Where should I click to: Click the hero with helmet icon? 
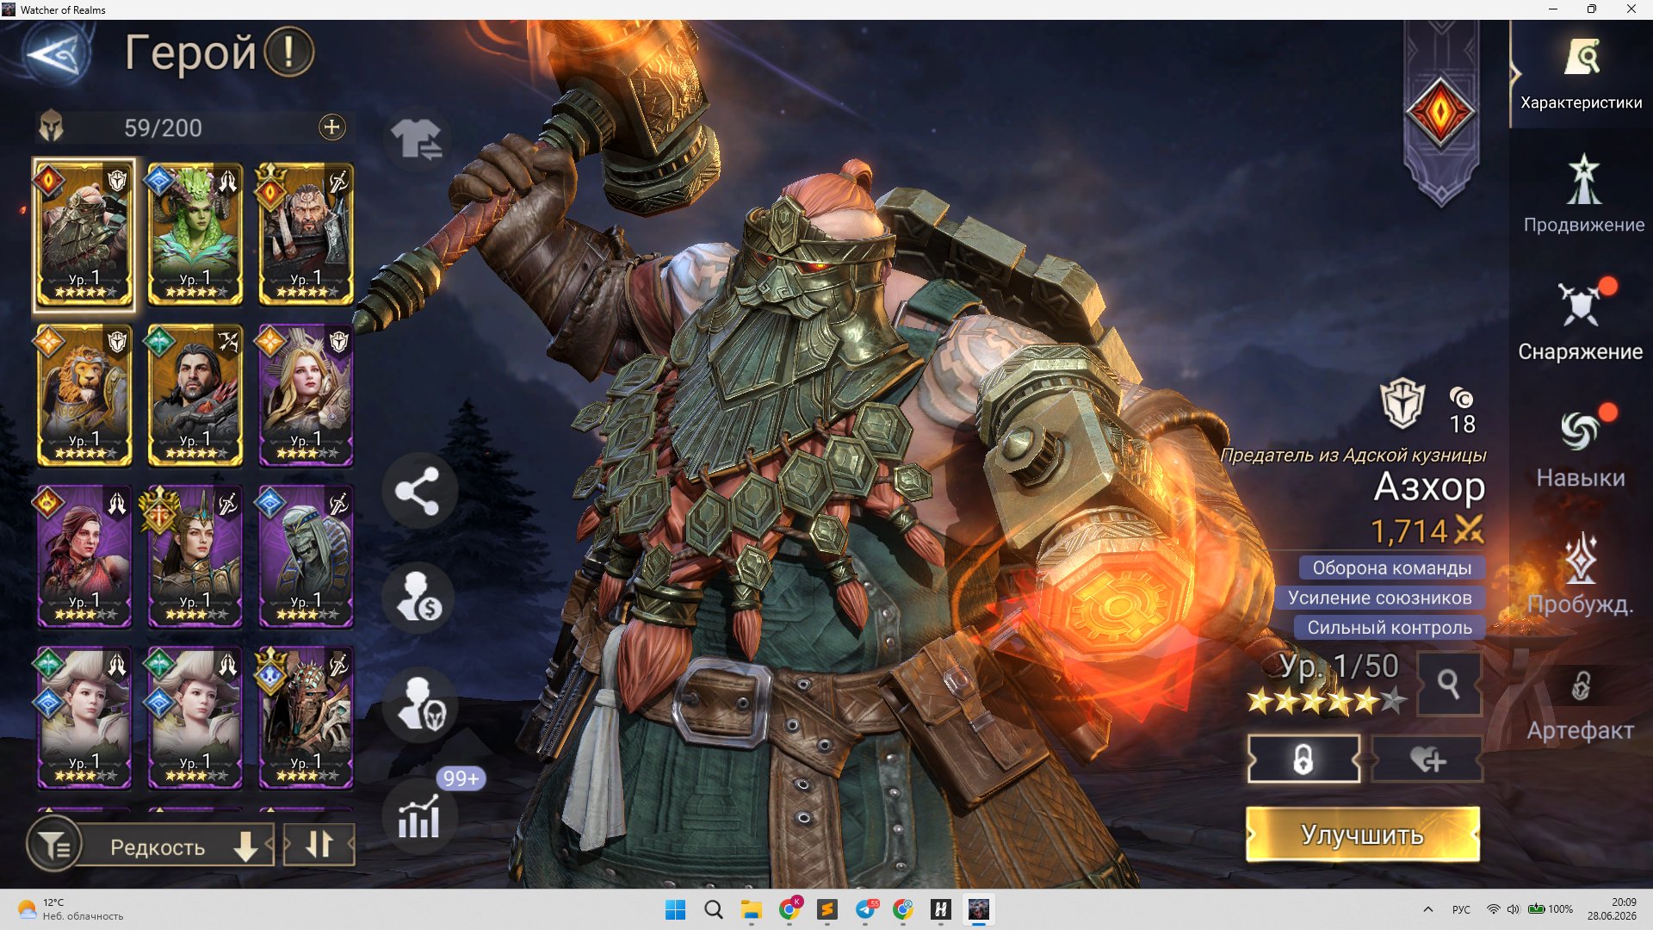click(418, 706)
